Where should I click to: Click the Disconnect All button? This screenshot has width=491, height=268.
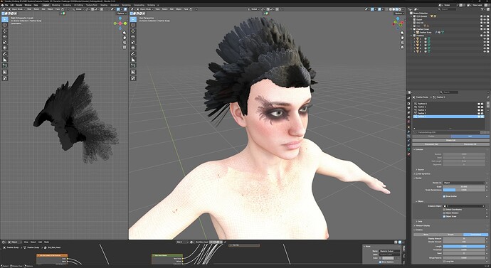[470, 144]
